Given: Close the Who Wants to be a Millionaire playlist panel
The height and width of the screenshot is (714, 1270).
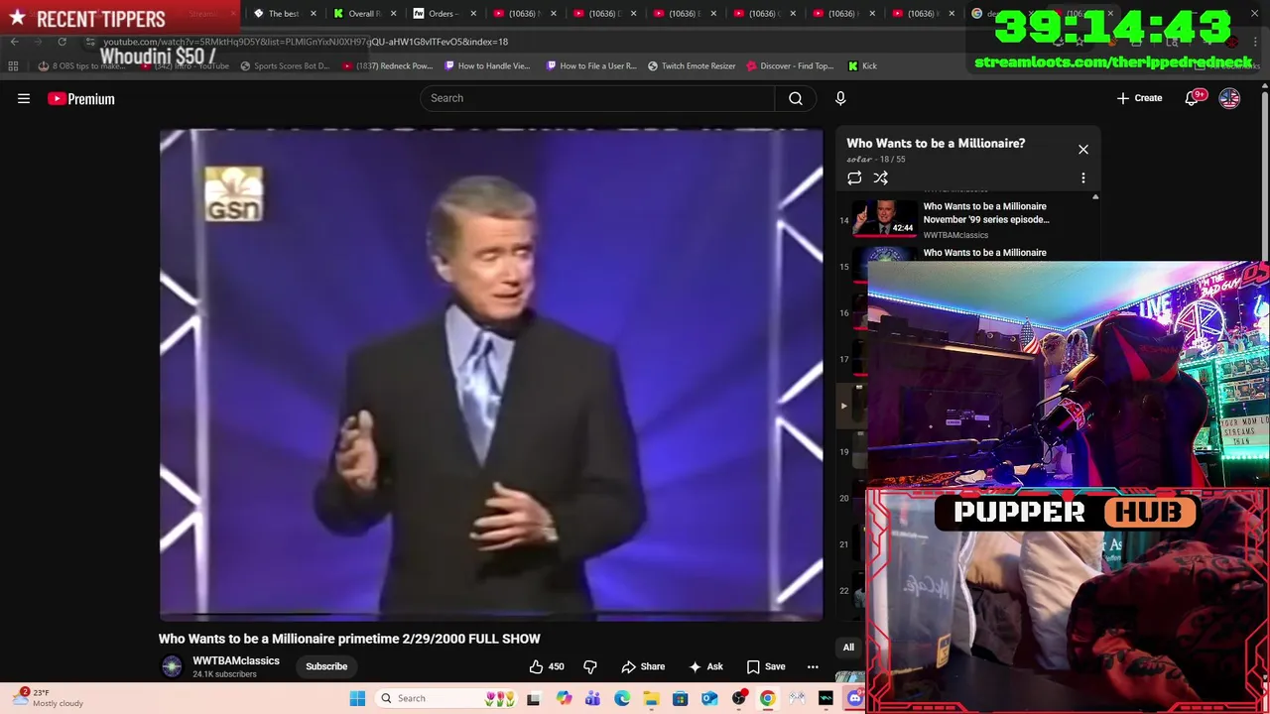Looking at the screenshot, I should 1083,150.
